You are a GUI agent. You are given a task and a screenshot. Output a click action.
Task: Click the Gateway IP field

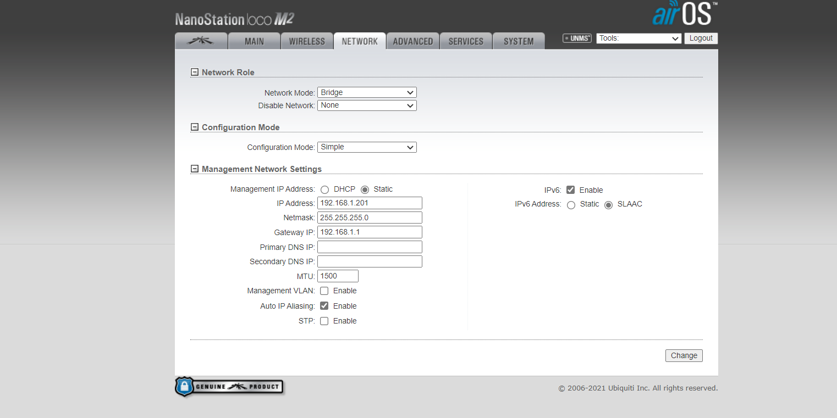[370, 232]
